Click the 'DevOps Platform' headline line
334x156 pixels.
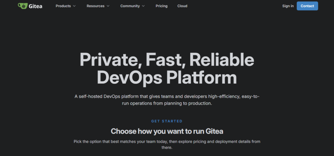pyautogui.click(x=167, y=77)
